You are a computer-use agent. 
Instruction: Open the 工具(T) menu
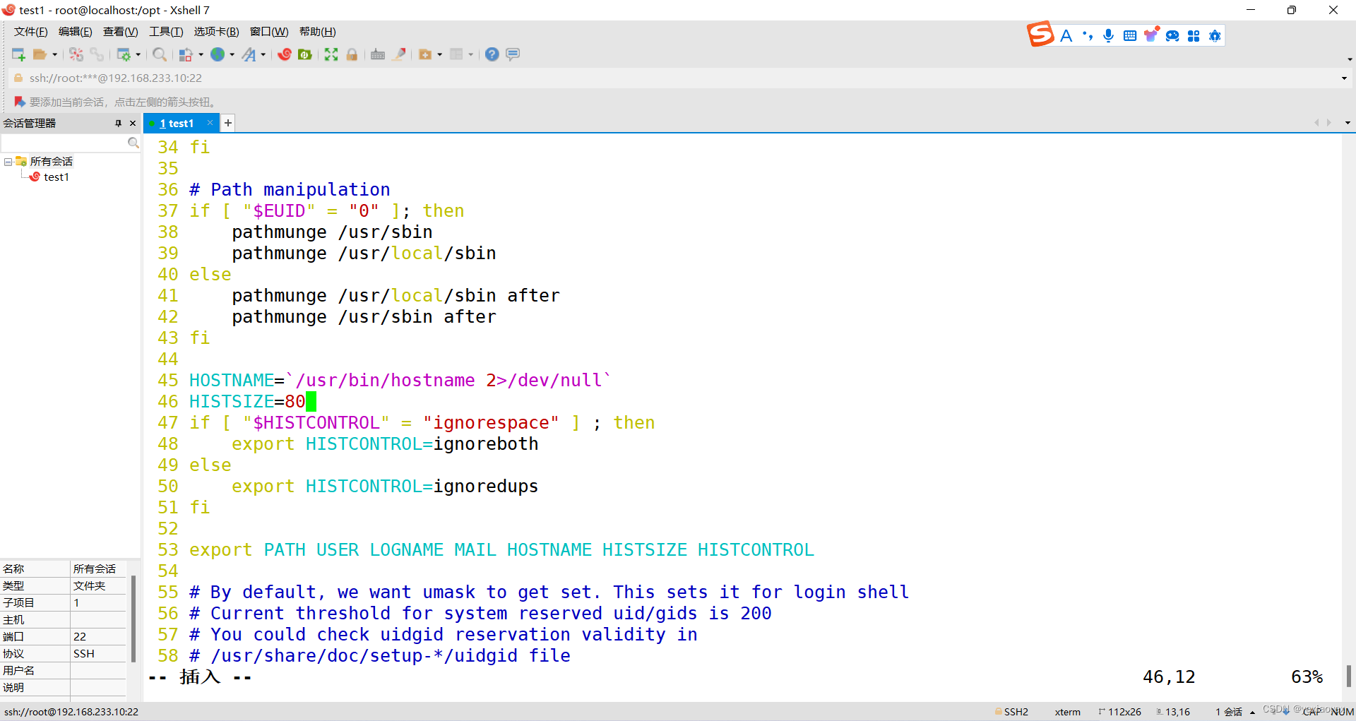(165, 31)
